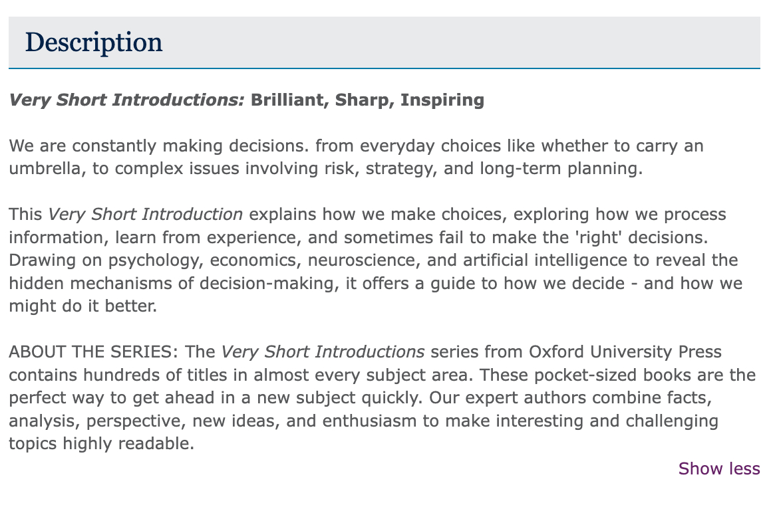Viewport: 777px width, 505px height.
Task: Click the word 'umbrella' in the description
Action: pos(46,169)
